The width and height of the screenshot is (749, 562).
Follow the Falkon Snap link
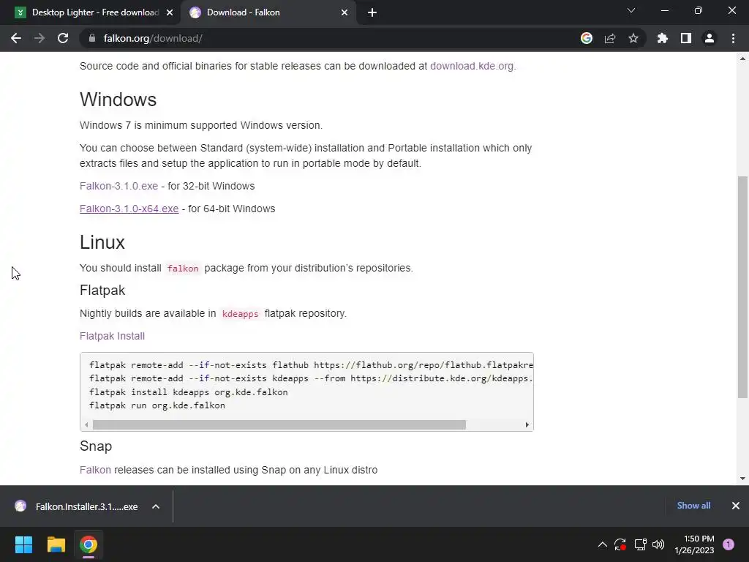click(95, 470)
